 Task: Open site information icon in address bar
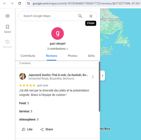coord(28,3)
